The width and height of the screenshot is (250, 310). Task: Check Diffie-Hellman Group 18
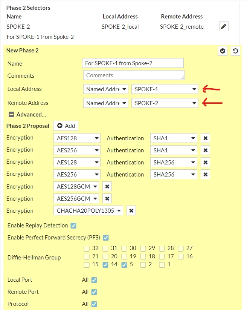click(x=143, y=256)
